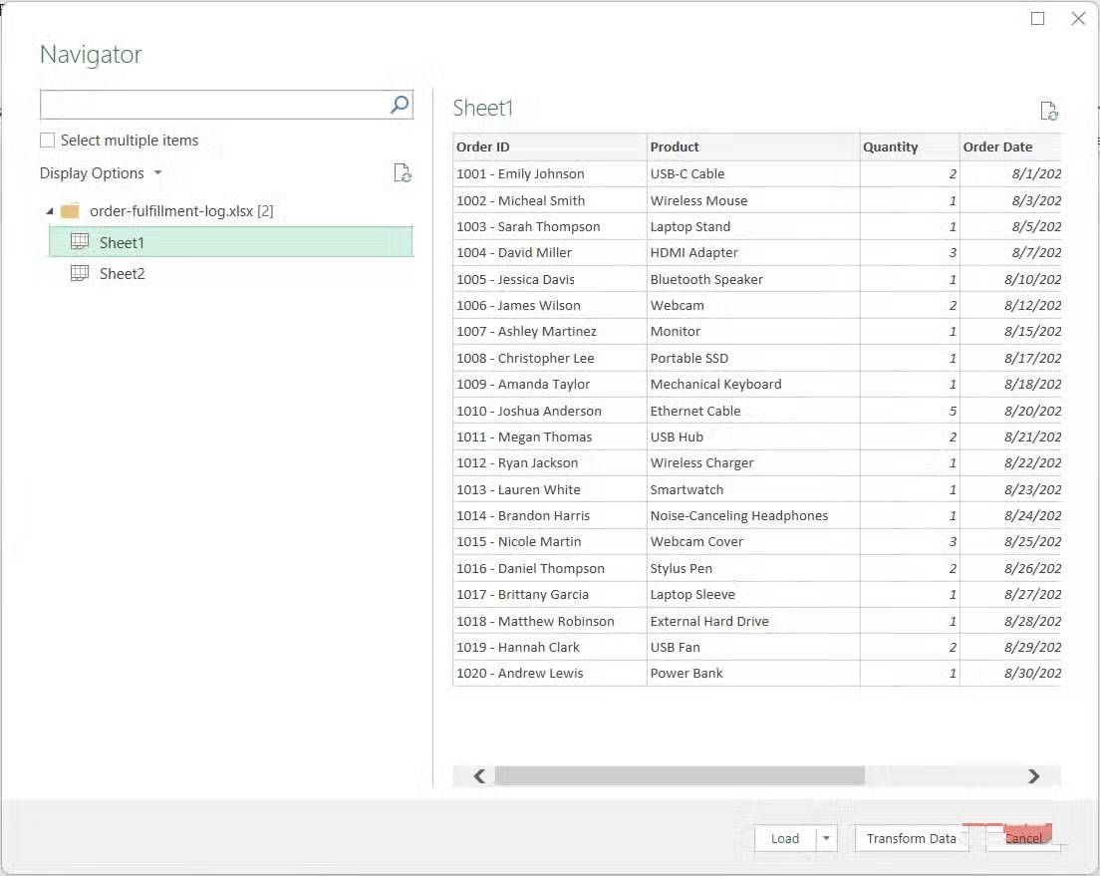Click the Sheet2 table icon

tap(80, 273)
